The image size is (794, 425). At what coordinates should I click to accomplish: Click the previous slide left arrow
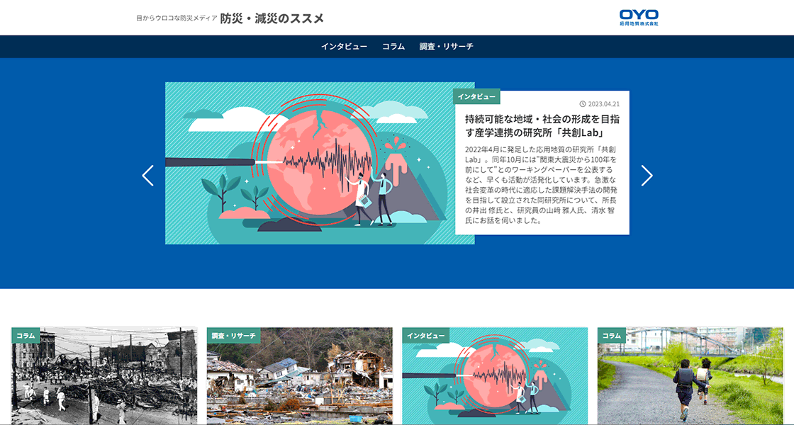coord(147,176)
